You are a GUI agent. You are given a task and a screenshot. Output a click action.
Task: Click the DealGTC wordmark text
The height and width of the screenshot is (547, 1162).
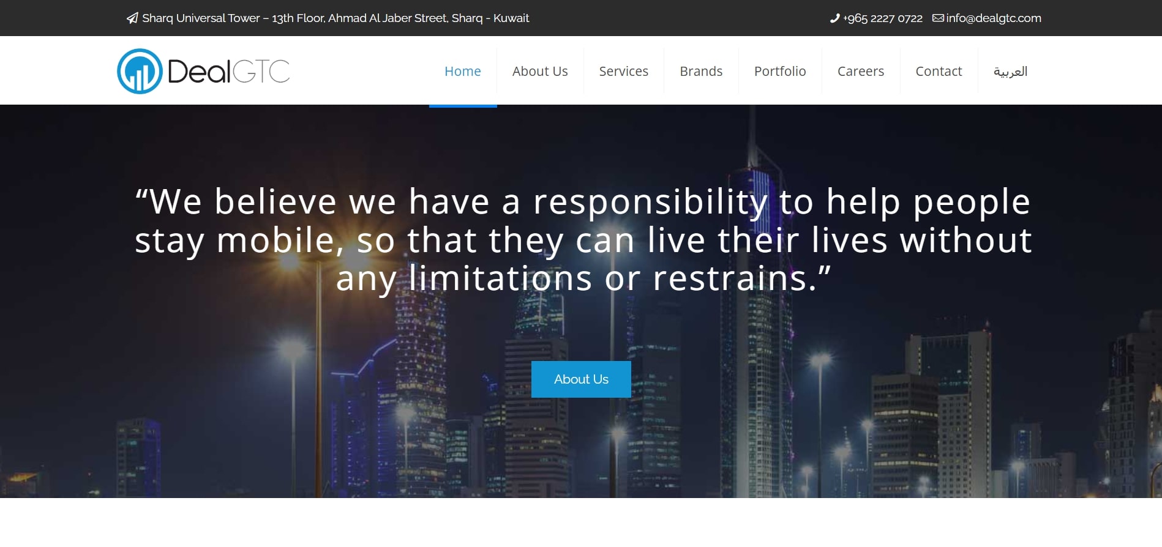[228, 72]
